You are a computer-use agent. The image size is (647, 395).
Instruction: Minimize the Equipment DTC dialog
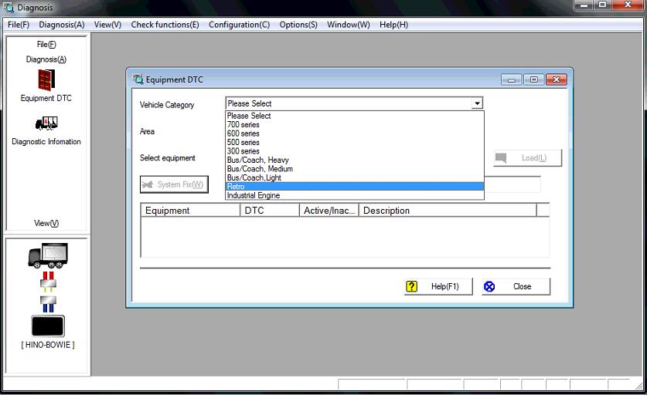coord(511,79)
